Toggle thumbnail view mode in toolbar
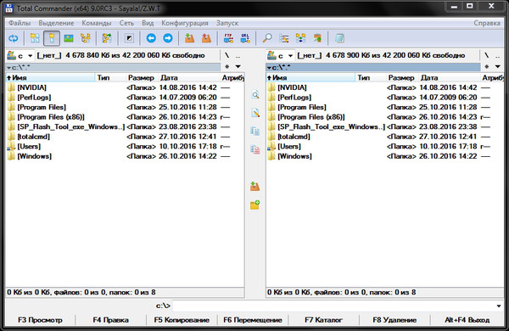 [69, 38]
